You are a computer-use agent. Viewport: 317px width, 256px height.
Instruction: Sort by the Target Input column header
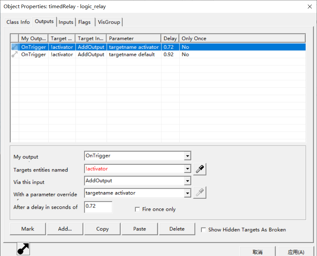click(x=91, y=38)
